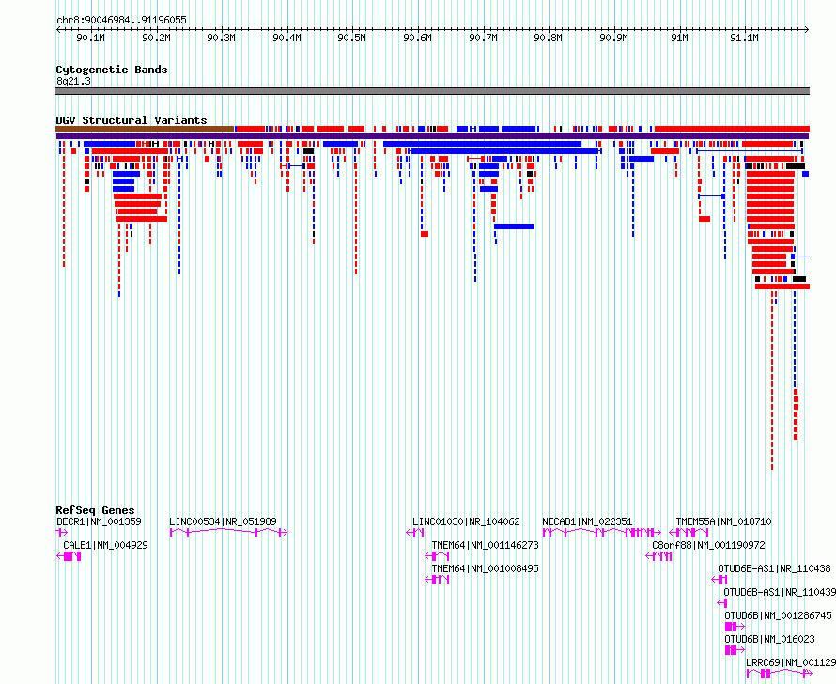The height and width of the screenshot is (684, 836).
Task: Select the NECAB1 gene glyph
Action: 602,533
